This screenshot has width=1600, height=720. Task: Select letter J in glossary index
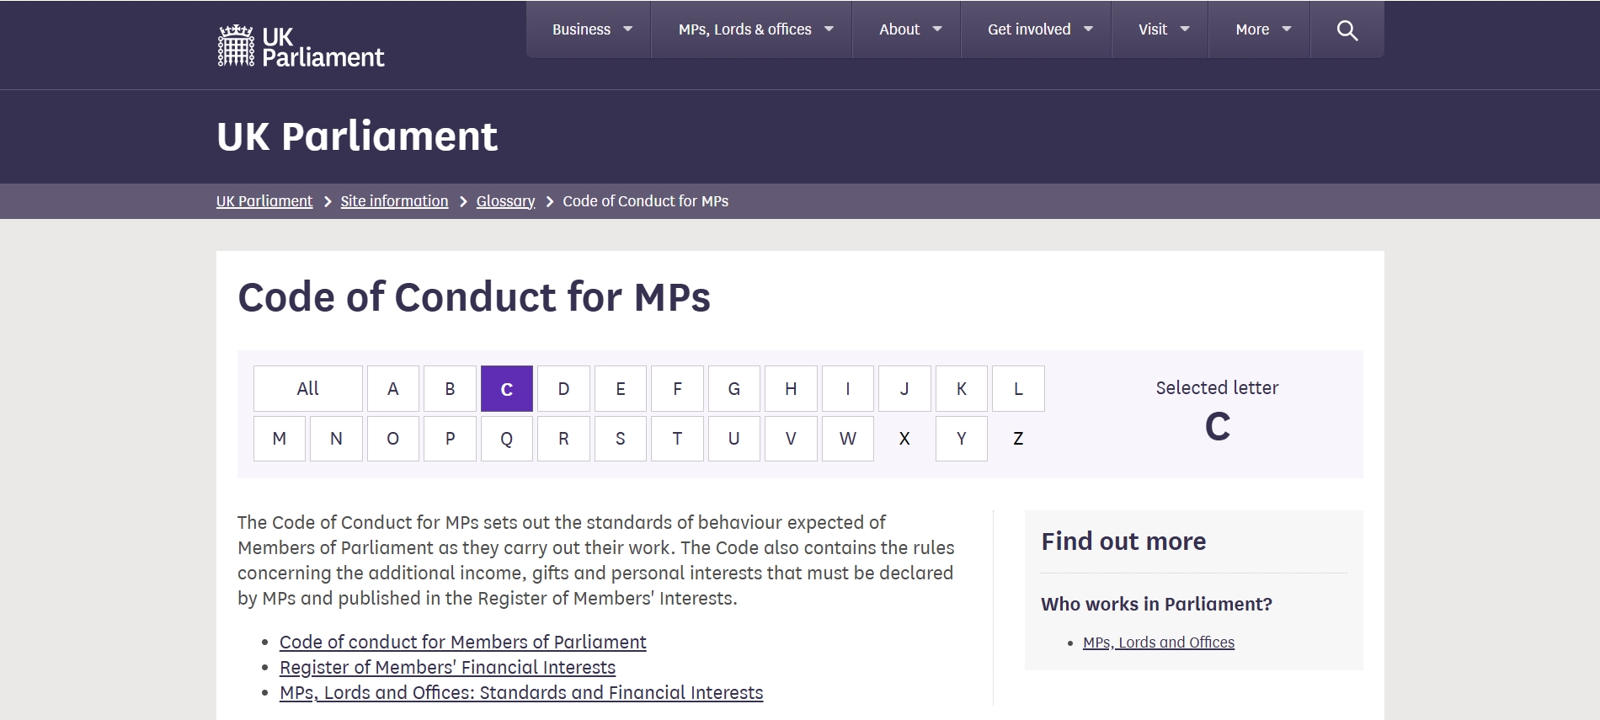[x=904, y=389]
